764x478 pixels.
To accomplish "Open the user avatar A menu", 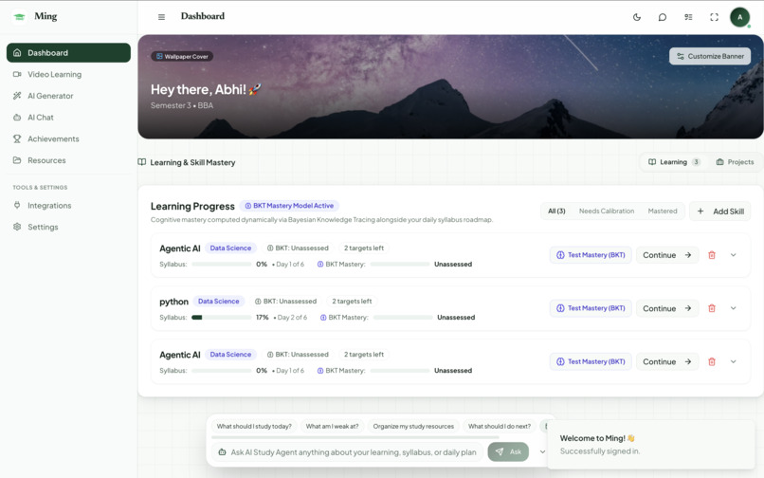I will pyautogui.click(x=739, y=17).
